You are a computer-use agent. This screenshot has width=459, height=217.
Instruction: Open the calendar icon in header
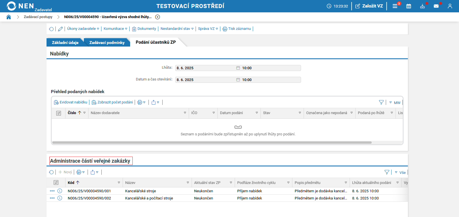(408, 6)
